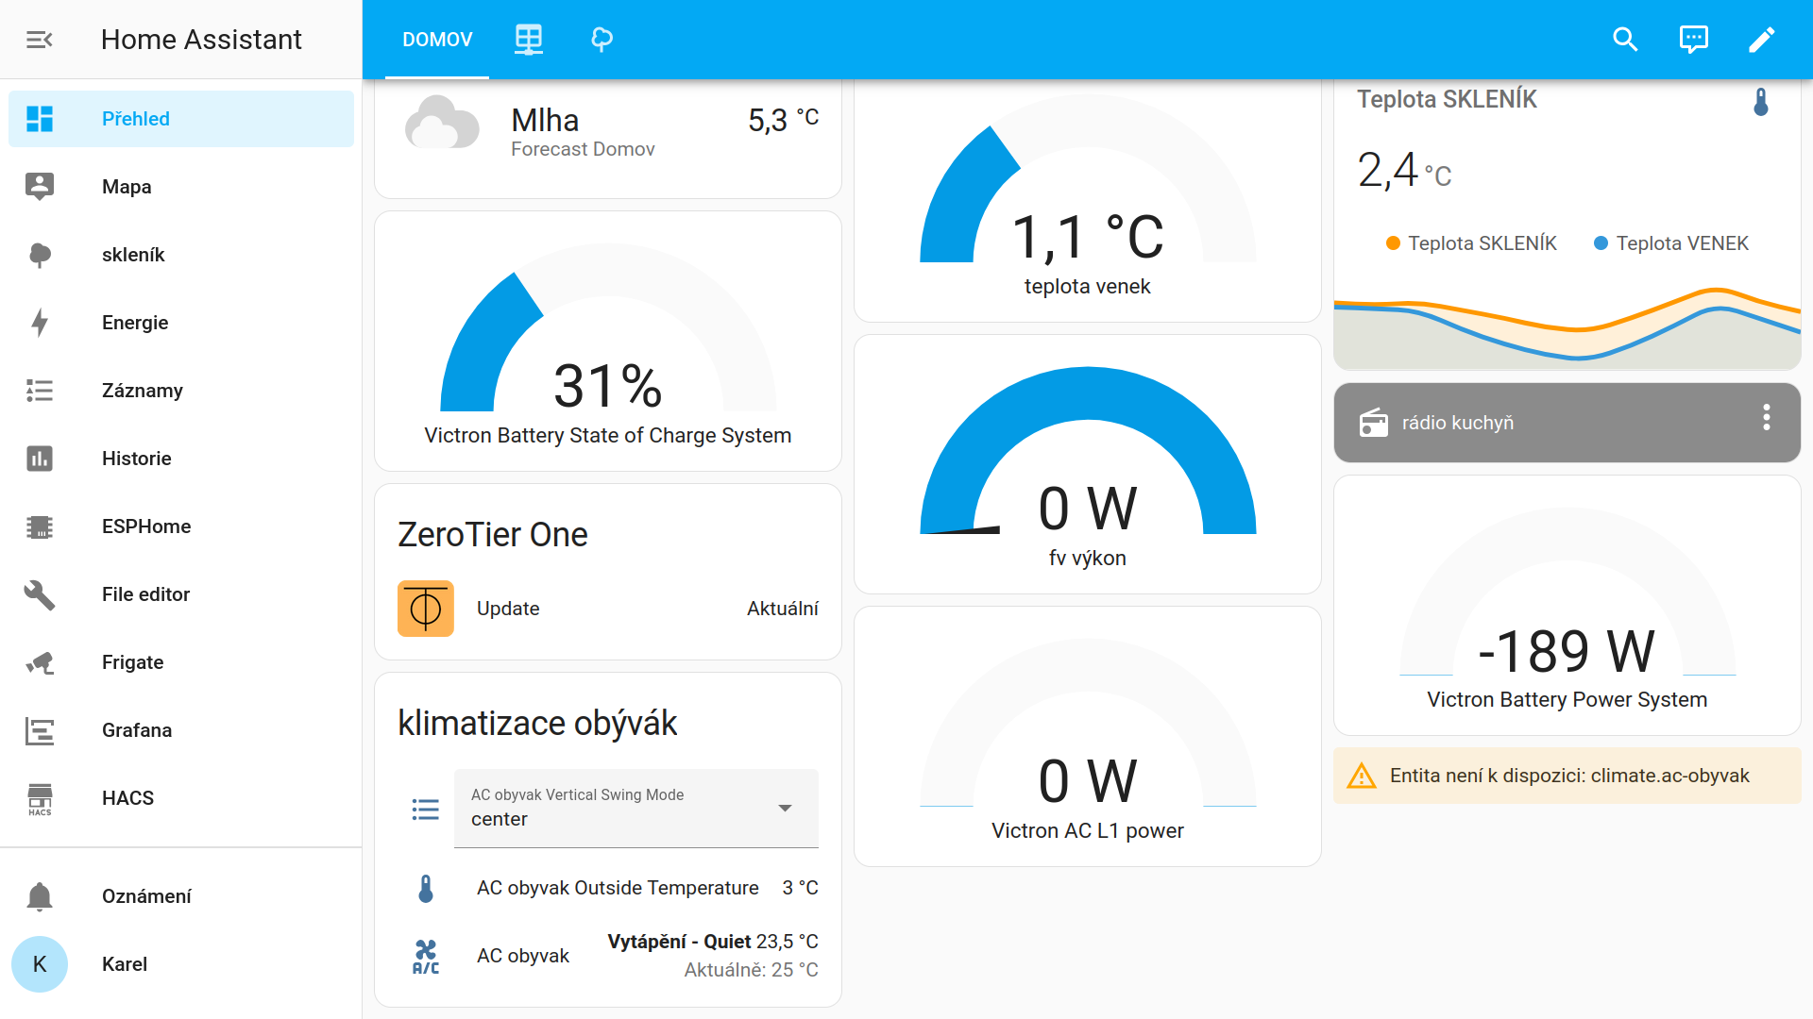Click the AC obyvak climate entity icon
The height and width of the screenshot is (1019, 1813).
(426, 956)
